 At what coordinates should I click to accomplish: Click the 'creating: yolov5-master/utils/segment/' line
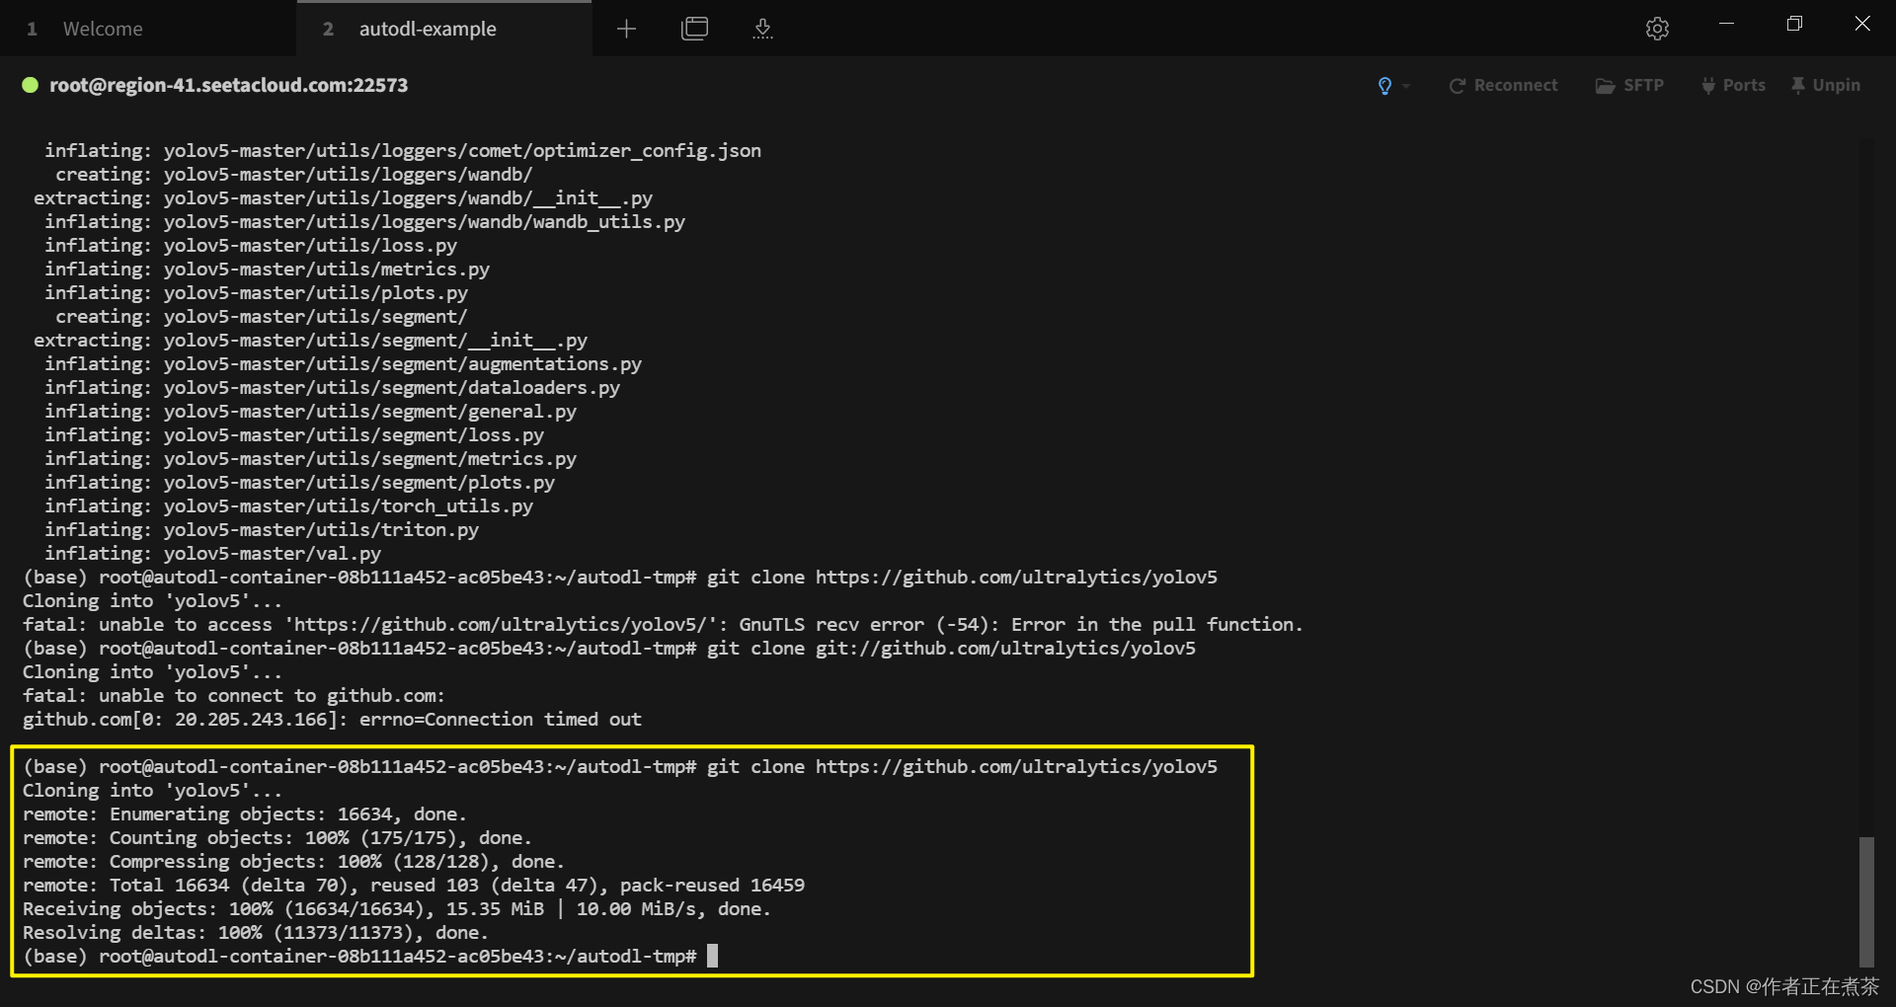pyautogui.click(x=261, y=317)
